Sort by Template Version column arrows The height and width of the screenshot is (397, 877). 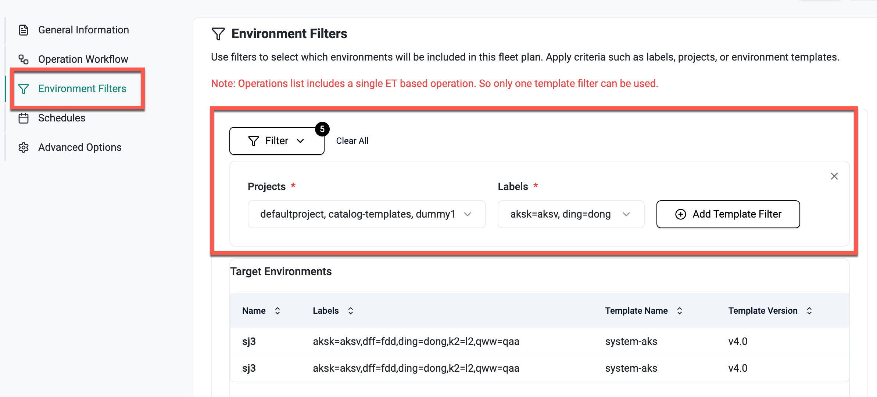coord(809,311)
